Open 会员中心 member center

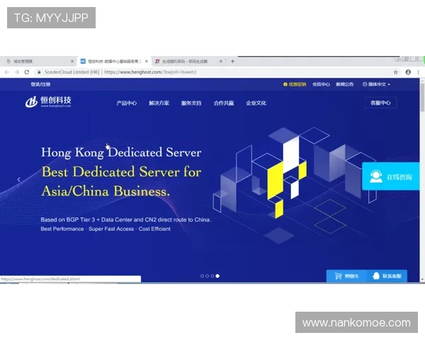[321, 84]
